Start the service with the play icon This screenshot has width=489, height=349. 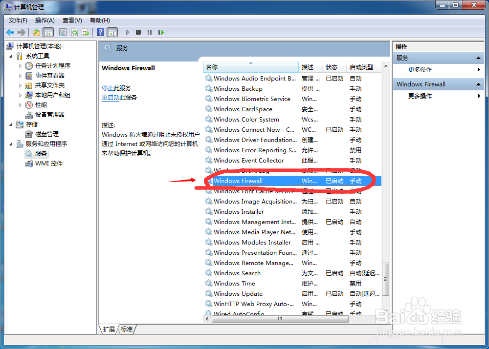point(128,32)
